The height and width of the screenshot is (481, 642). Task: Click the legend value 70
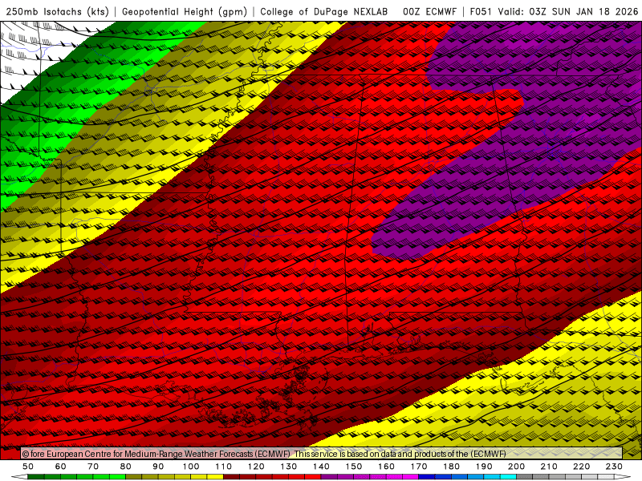pyautogui.click(x=93, y=467)
